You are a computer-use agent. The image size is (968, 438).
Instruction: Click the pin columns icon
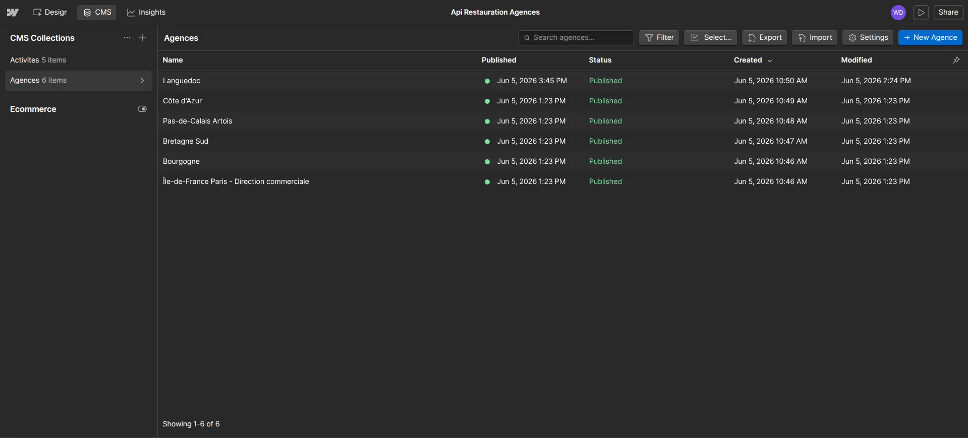click(x=956, y=60)
